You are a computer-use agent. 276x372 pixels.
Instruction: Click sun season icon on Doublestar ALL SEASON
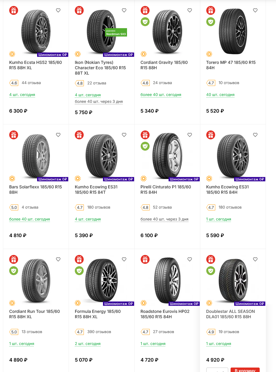pos(209,303)
